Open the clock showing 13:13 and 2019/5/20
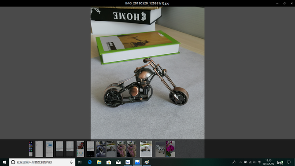The width and height of the screenshot is (295, 166). (269, 162)
